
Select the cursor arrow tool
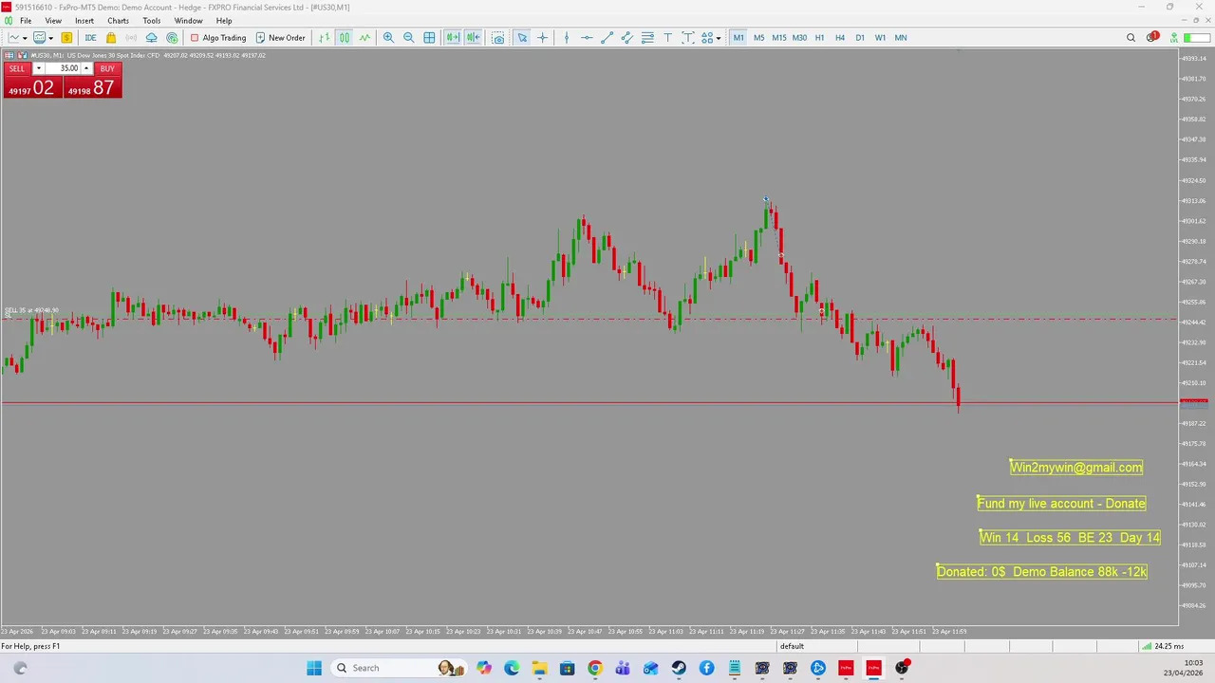522,38
